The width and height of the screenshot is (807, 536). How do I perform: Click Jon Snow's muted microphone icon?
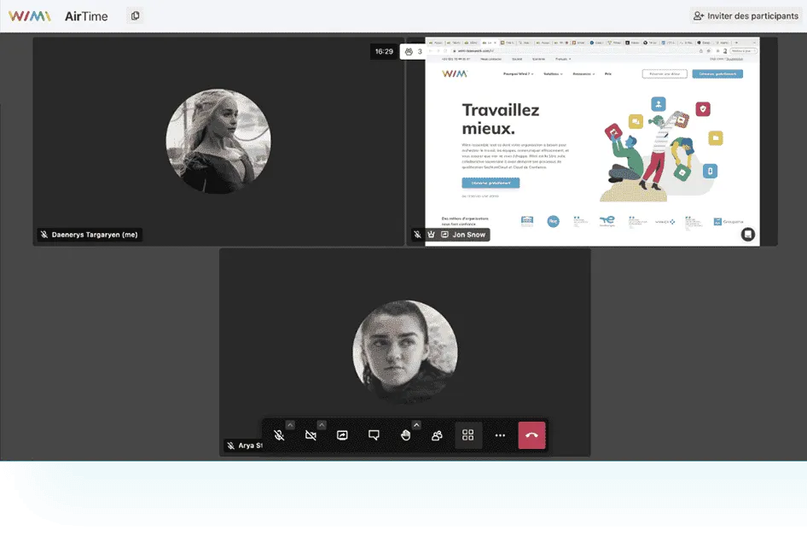417,235
